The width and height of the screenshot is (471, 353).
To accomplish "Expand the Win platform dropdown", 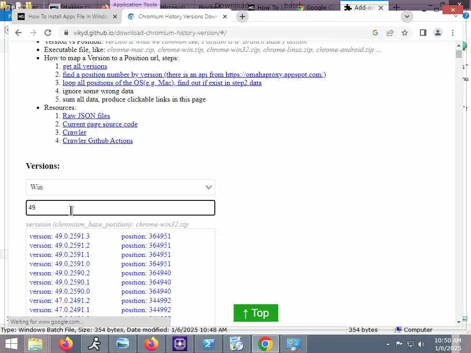I will pyautogui.click(x=121, y=188).
